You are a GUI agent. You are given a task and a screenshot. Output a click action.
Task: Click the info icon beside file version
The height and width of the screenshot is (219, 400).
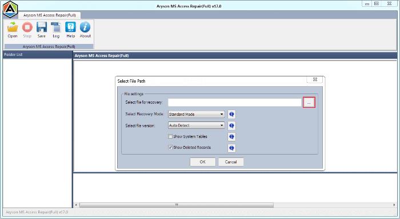[231, 125]
